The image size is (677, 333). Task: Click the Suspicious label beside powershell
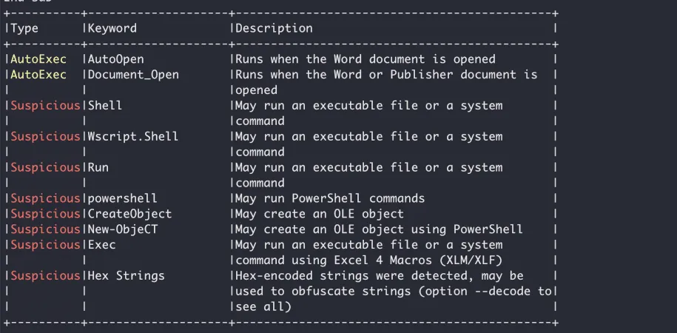[45, 198]
